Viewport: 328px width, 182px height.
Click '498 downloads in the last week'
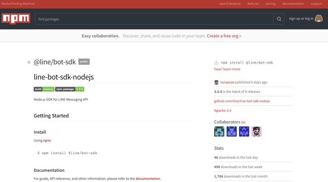point(238,167)
